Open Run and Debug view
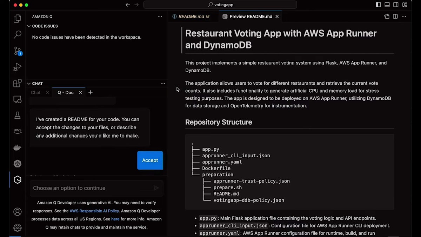 click(x=17, y=67)
